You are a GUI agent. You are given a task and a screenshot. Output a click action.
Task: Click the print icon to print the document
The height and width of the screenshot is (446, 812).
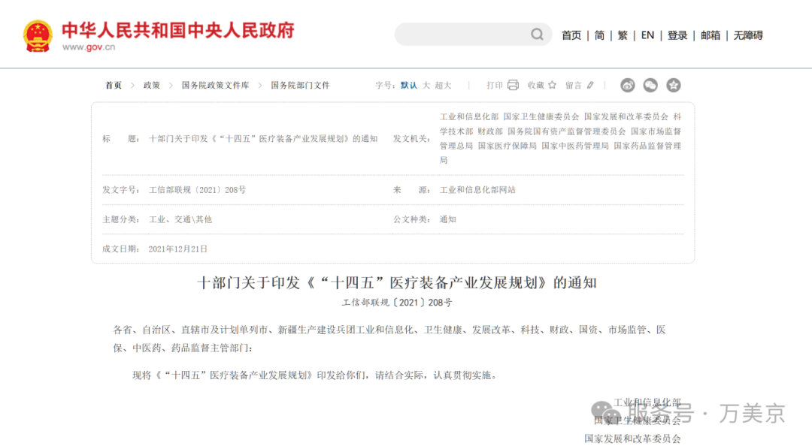click(x=513, y=85)
